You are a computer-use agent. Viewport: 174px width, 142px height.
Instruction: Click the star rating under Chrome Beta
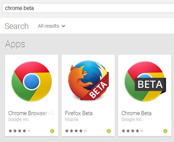tap(133, 131)
